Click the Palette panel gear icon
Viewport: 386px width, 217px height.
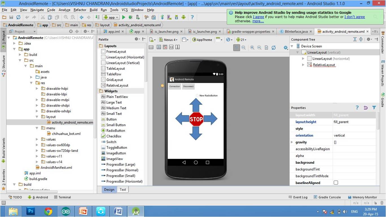(x=137, y=39)
